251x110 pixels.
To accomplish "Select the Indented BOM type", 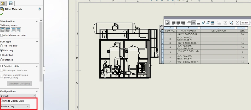I will click(2, 55).
